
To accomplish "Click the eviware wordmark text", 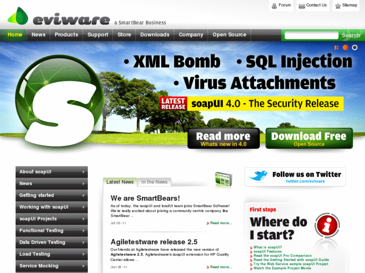I will coord(71,20).
